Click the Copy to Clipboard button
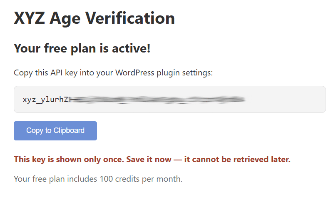The width and height of the screenshot is (336, 205). [55, 131]
